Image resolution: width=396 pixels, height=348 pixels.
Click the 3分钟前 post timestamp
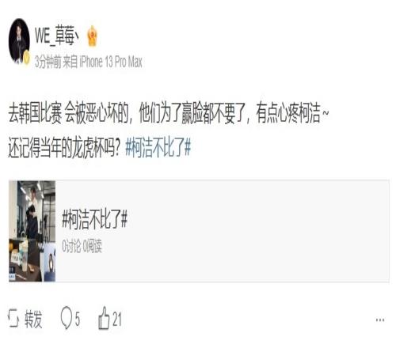(x=48, y=62)
